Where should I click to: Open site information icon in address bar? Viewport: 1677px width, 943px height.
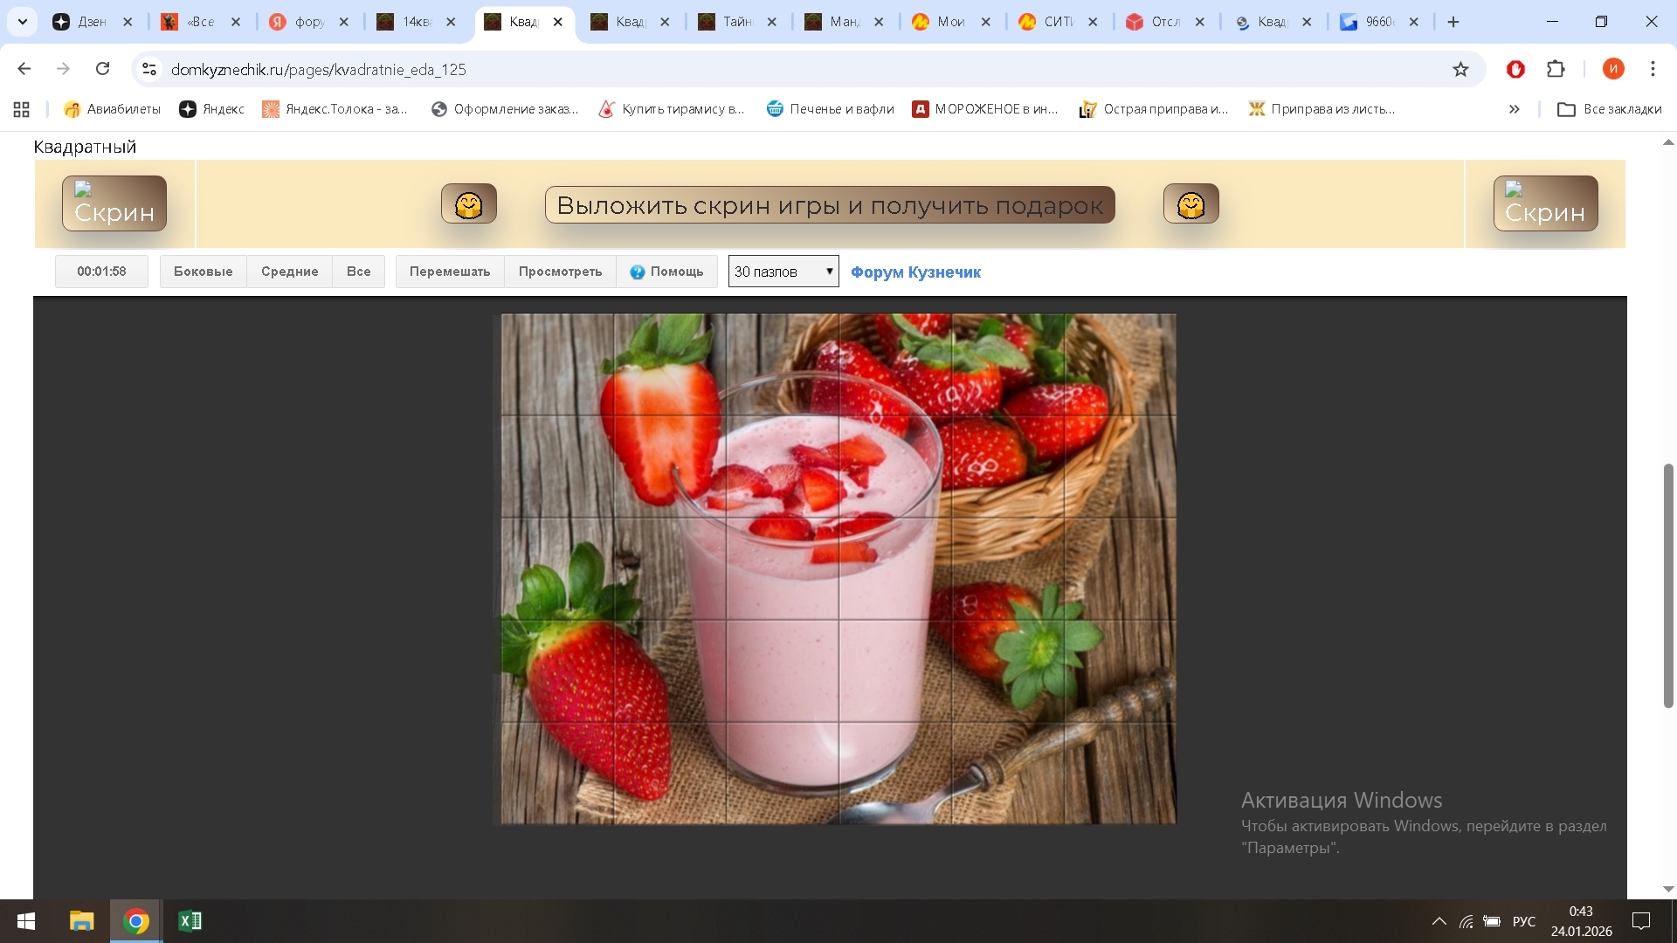tap(149, 69)
